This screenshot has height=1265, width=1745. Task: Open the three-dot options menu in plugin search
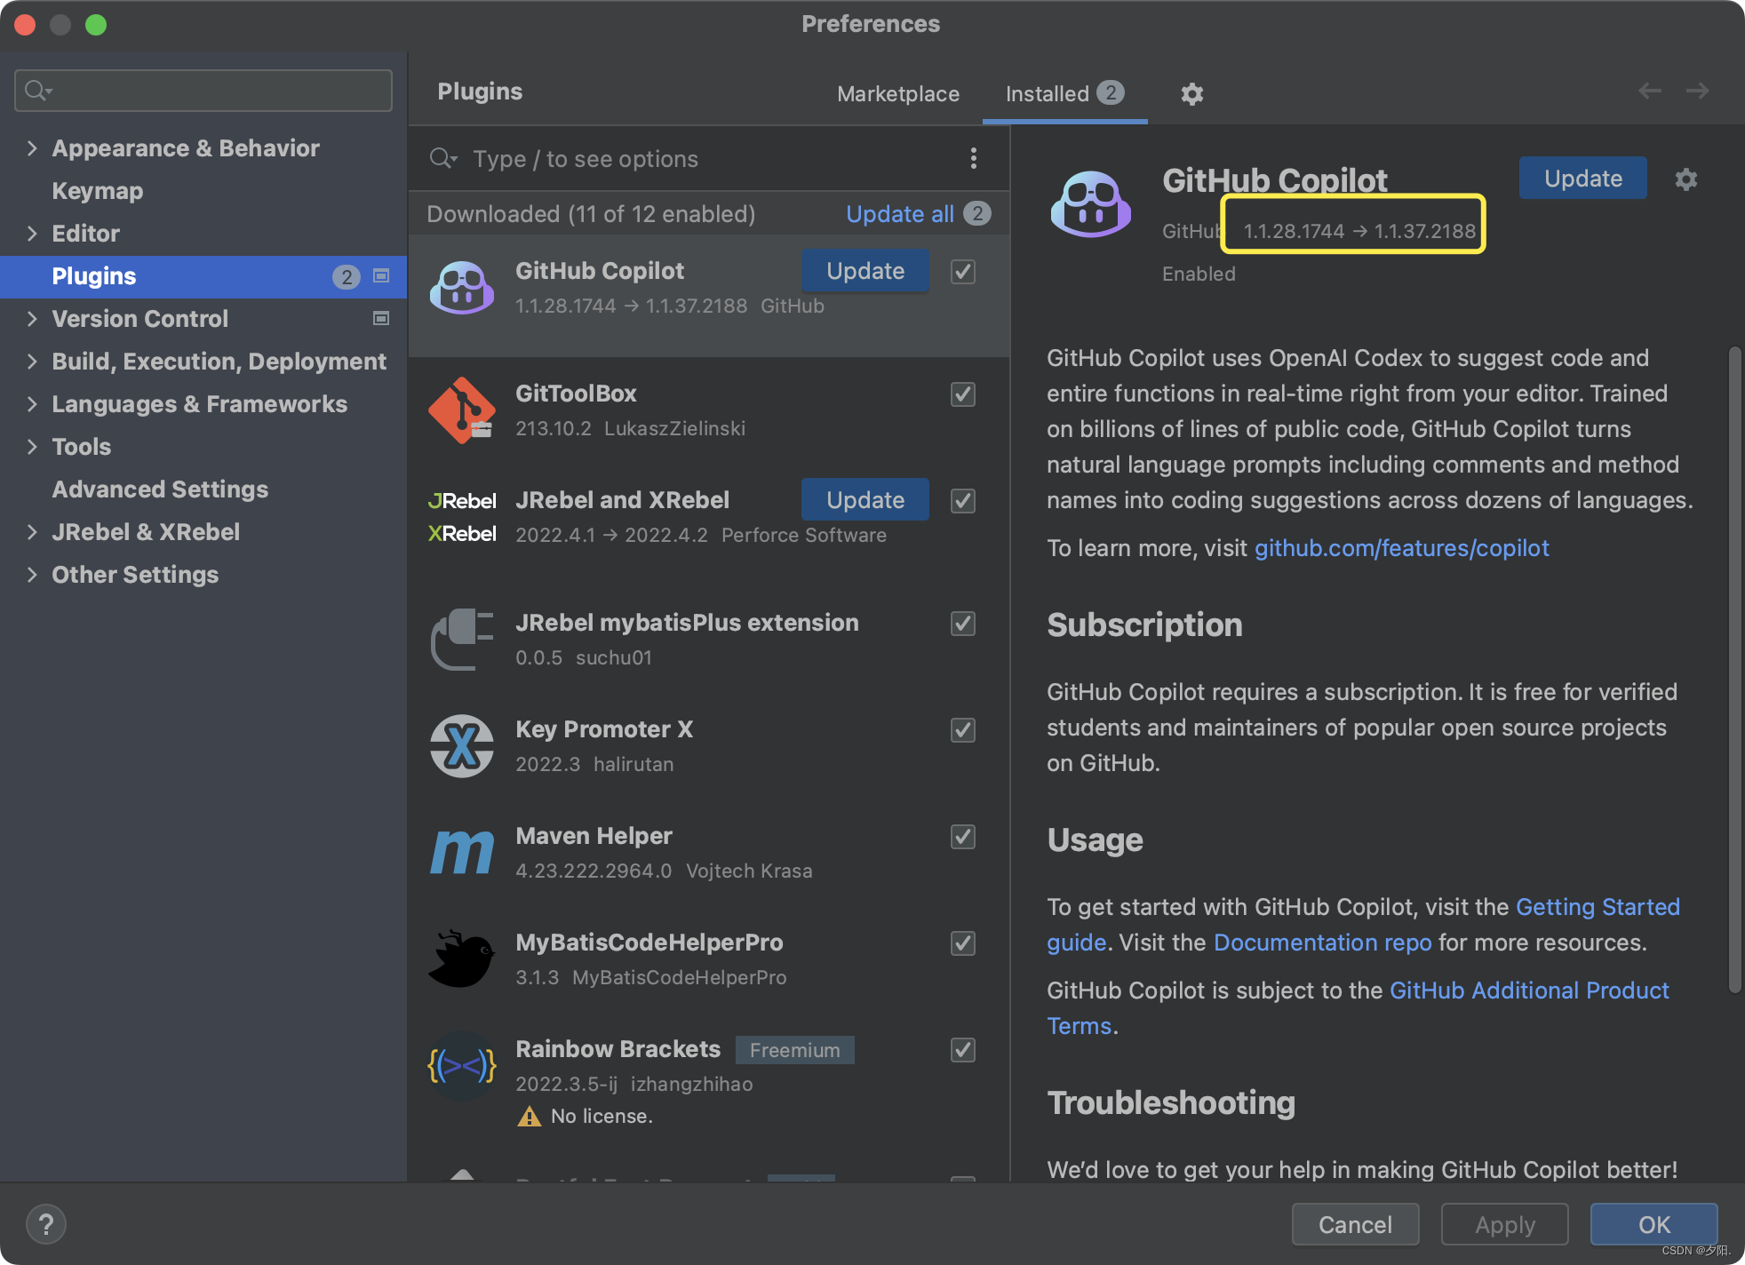[x=974, y=158]
